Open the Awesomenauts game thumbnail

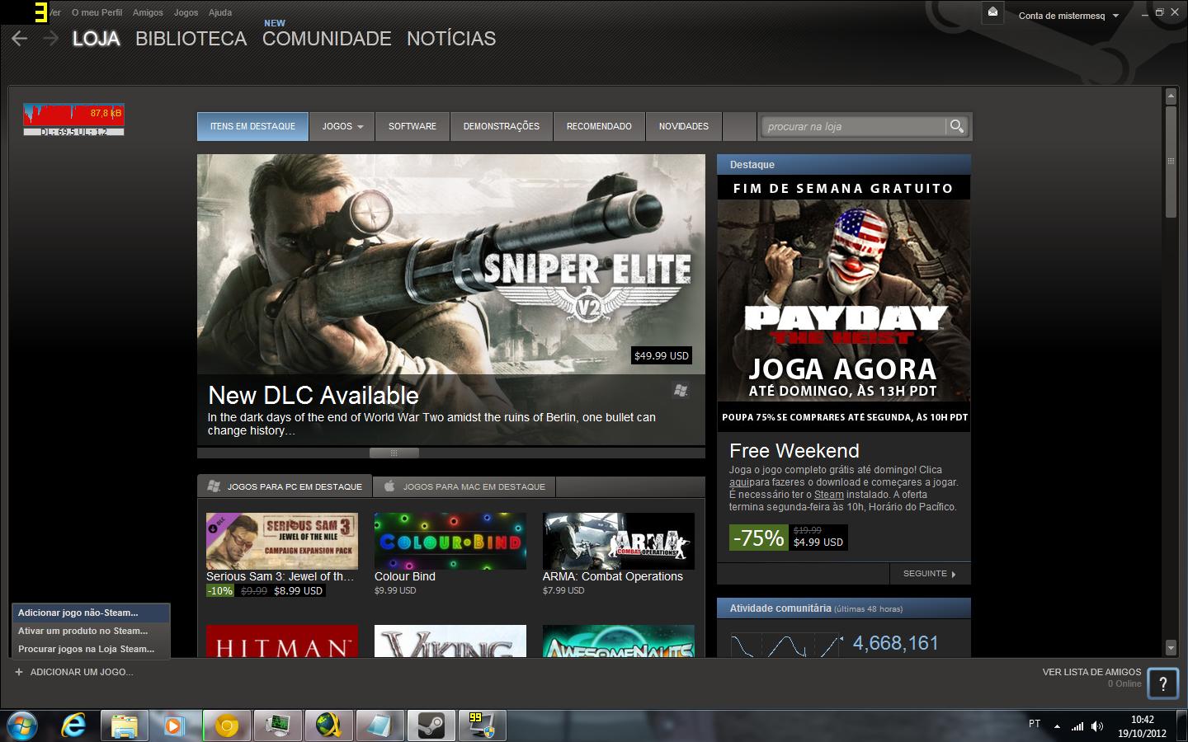pyautogui.click(x=619, y=641)
